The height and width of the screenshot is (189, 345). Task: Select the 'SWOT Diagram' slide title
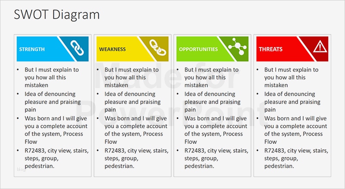pos(57,14)
